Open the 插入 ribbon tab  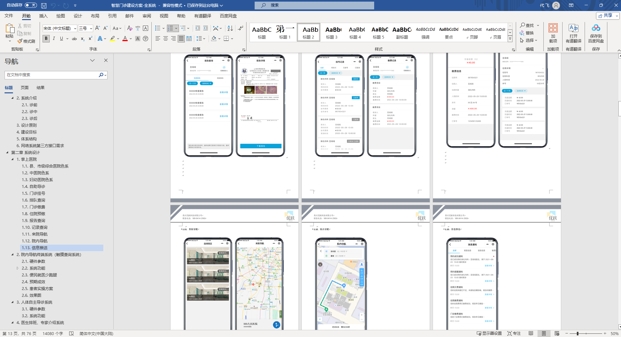pos(43,16)
